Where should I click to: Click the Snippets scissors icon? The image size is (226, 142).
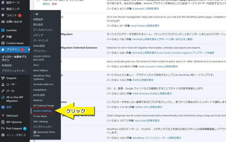pyautogui.click(x=3, y=78)
